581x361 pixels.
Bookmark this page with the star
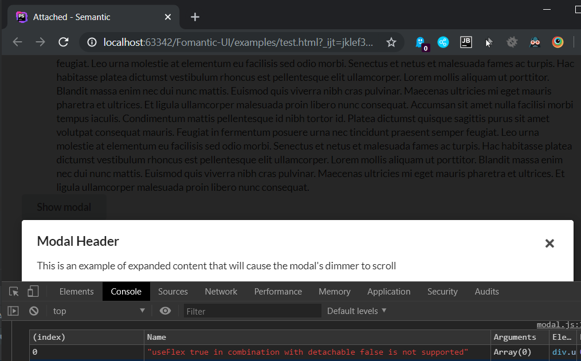click(x=391, y=42)
